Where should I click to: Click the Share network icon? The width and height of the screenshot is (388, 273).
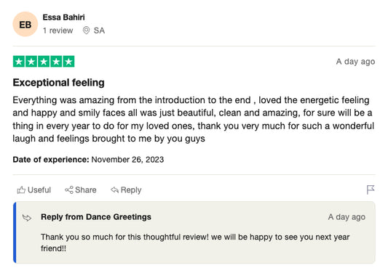(68, 190)
